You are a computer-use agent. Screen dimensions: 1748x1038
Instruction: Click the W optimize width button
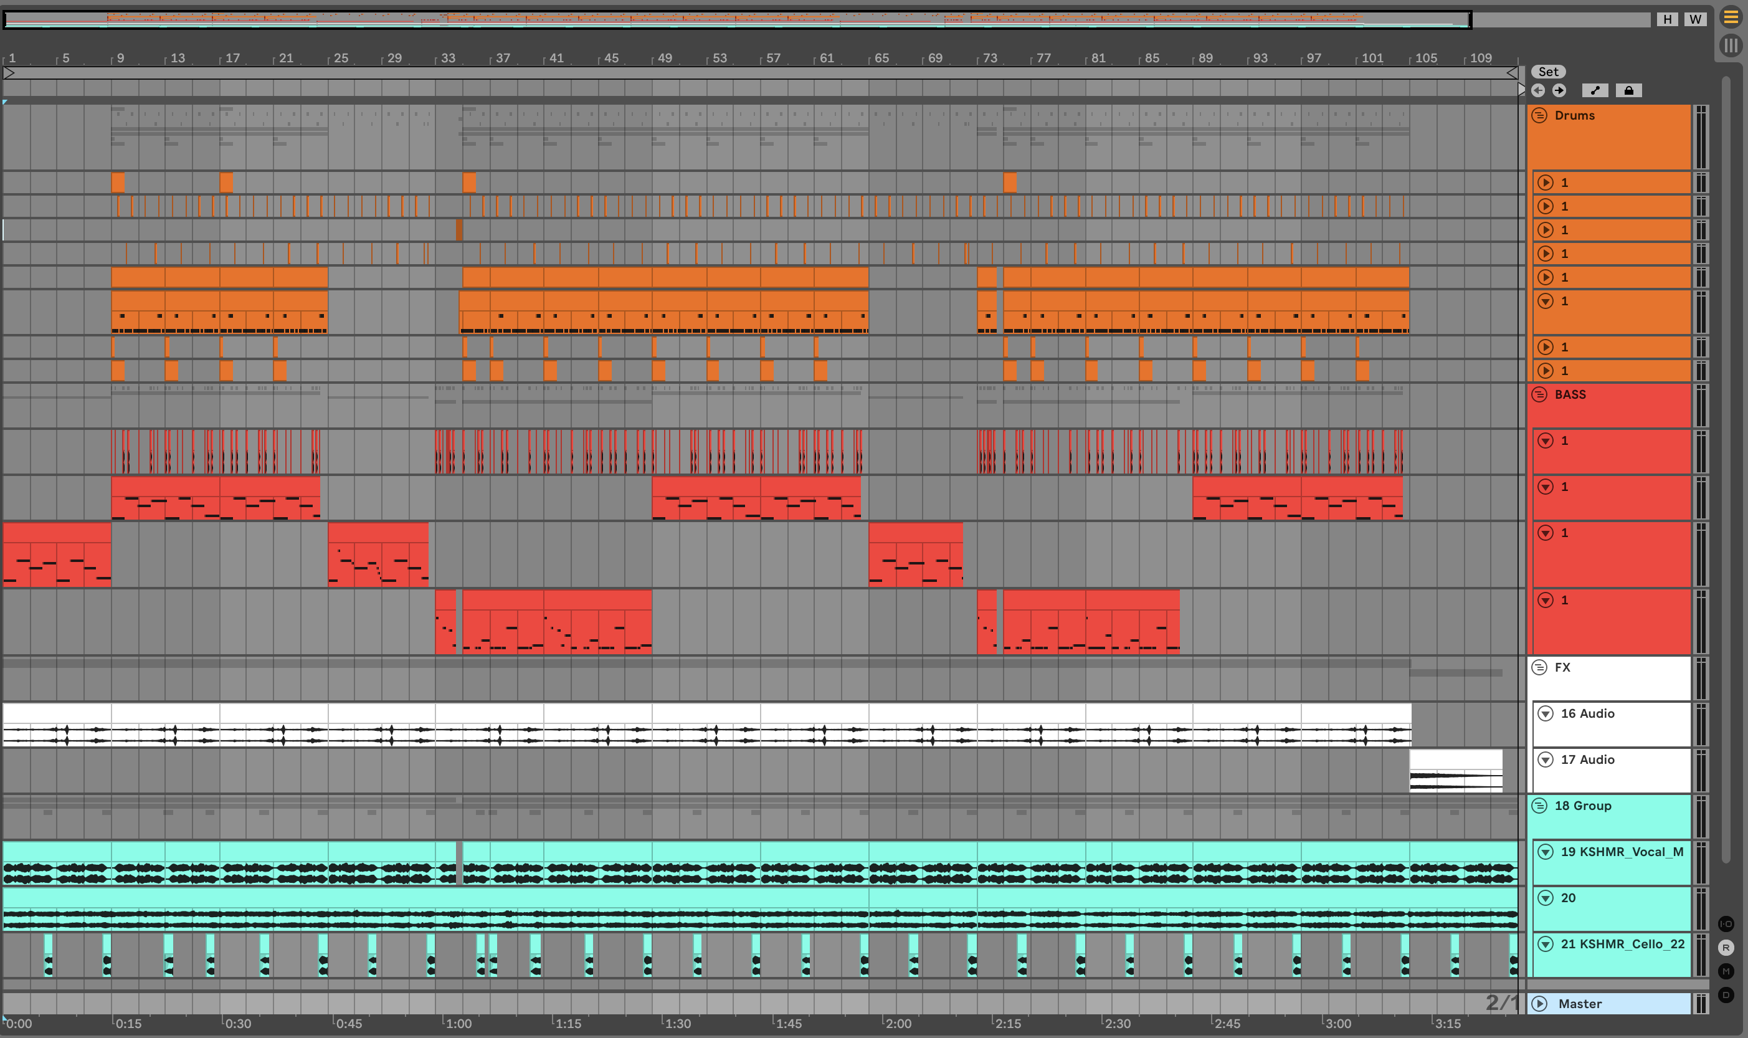1695,19
